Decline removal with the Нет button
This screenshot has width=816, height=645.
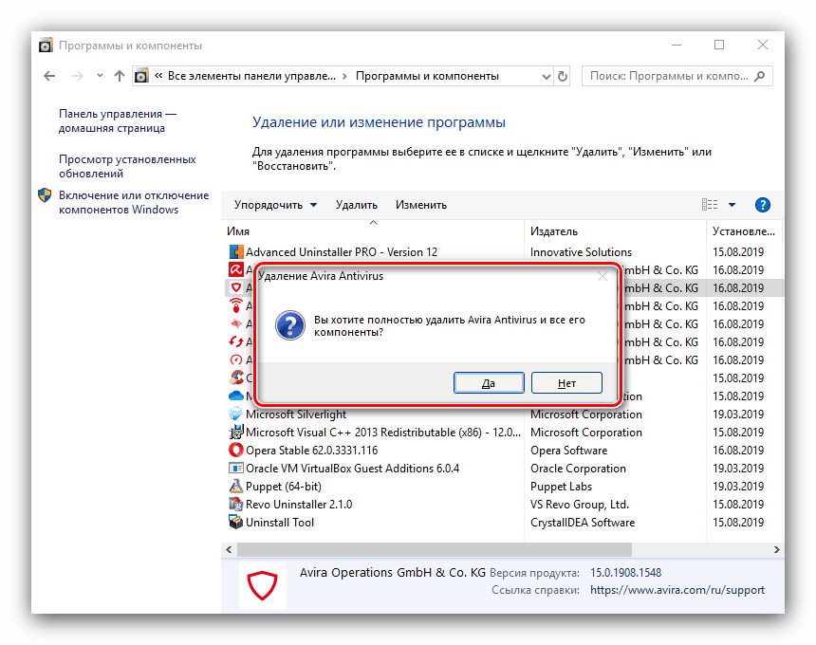tap(566, 383)
